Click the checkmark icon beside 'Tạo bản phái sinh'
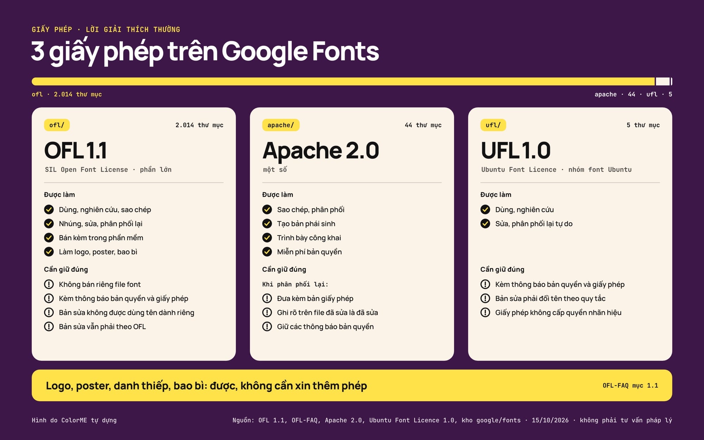This screenshot has width=704, height=440. tap(267, 224)
